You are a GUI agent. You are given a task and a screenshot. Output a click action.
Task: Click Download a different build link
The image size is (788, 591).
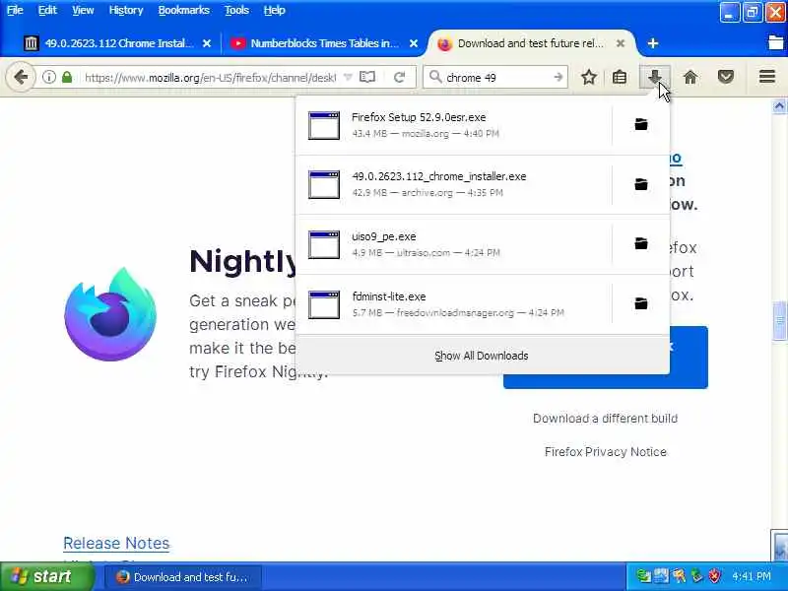click(605, 418)
